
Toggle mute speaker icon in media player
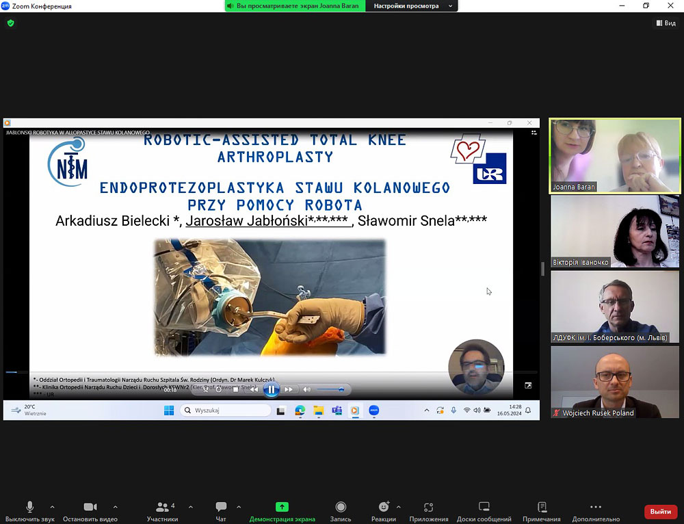[x=307, y=389]
